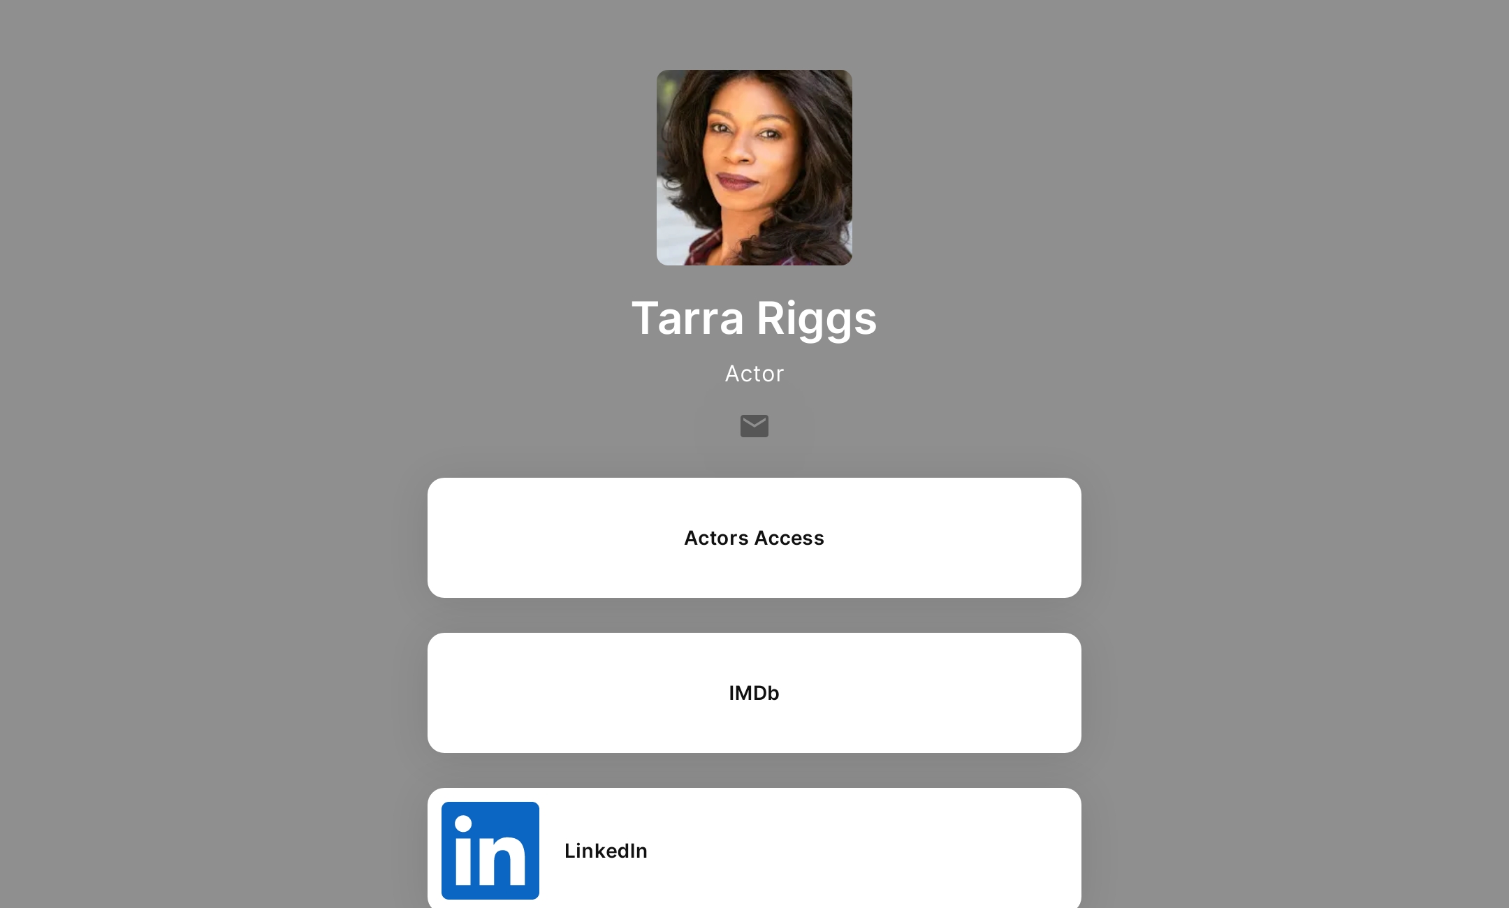
Task: Visit Tarra Riggs' IMDb page
Action: (x=754, y=693)
